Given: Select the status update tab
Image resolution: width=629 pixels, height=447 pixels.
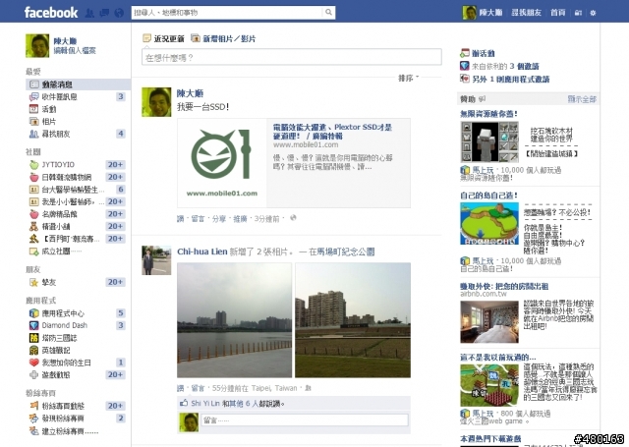Looking at the screenshot, I should [163, 38].
